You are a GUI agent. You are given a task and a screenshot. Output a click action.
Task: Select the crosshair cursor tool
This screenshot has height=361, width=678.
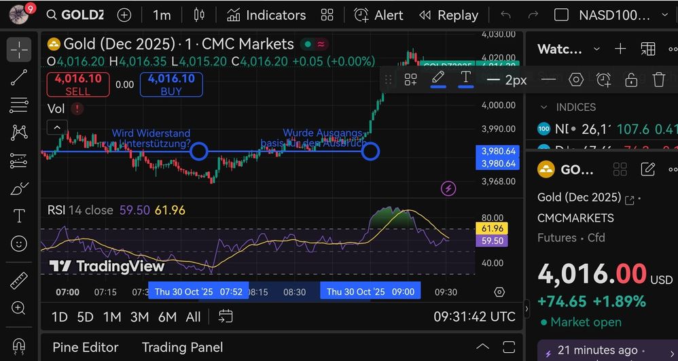18,50
